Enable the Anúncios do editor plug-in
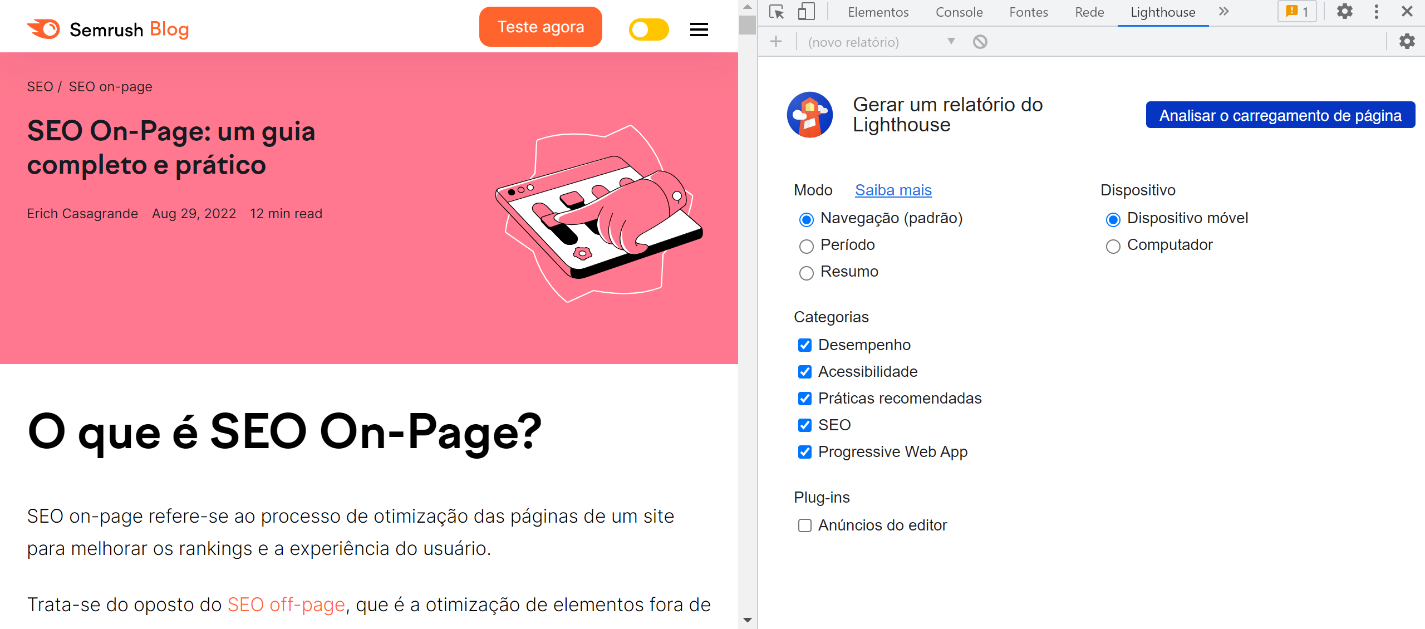1425x629 pixels. tap(804, 525)
